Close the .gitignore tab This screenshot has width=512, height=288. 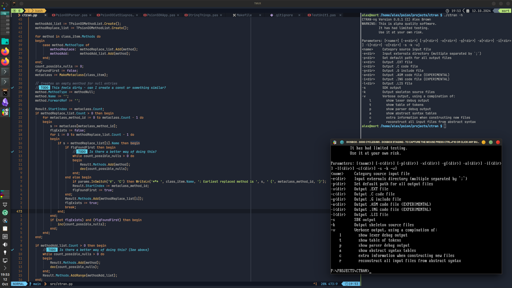coord(299,15)
